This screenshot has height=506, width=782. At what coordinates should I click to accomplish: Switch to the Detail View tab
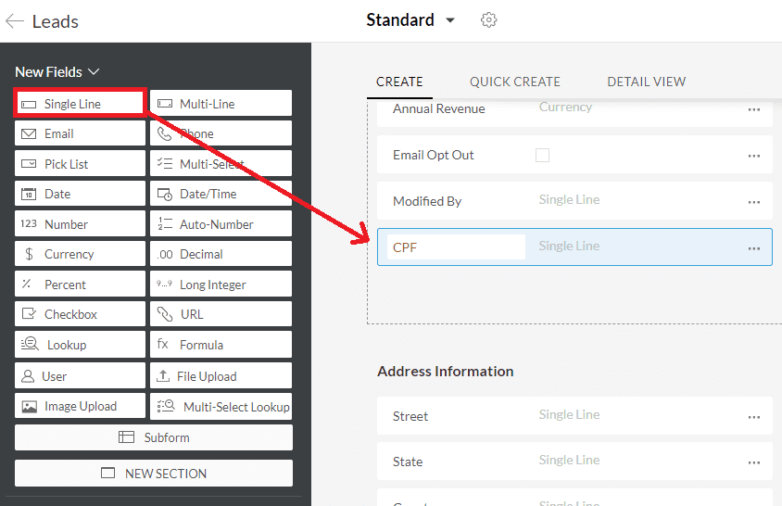pos(646,82)
